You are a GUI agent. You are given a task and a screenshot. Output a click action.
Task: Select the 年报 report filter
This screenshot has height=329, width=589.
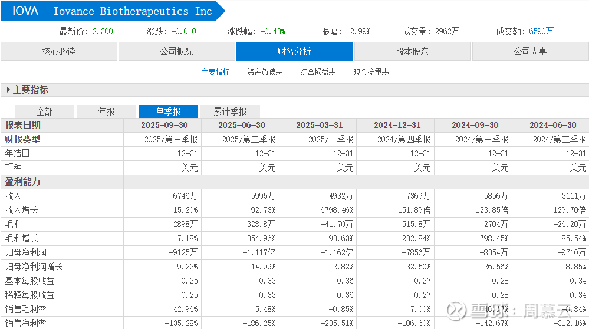point(106,111)
